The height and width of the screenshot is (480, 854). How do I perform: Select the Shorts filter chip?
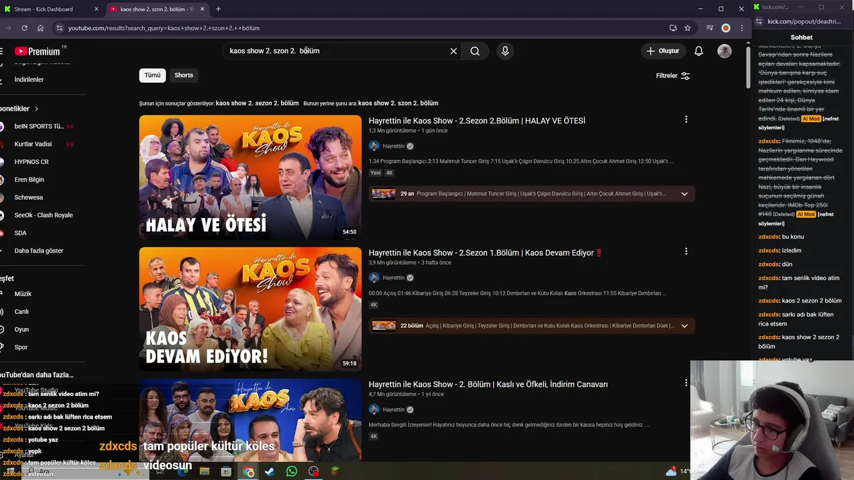click(x=183, y=75)
